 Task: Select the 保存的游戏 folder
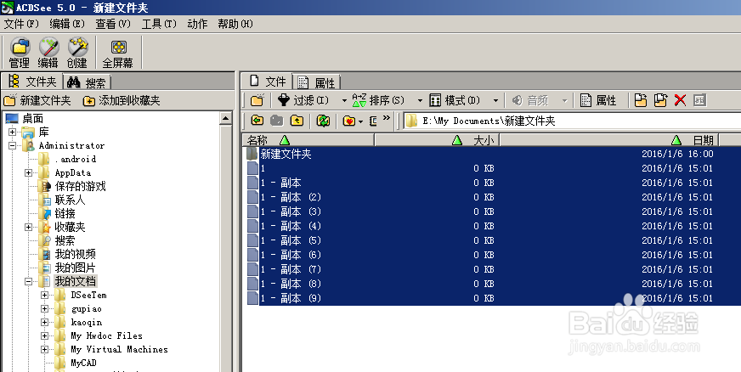pos(80,186)
